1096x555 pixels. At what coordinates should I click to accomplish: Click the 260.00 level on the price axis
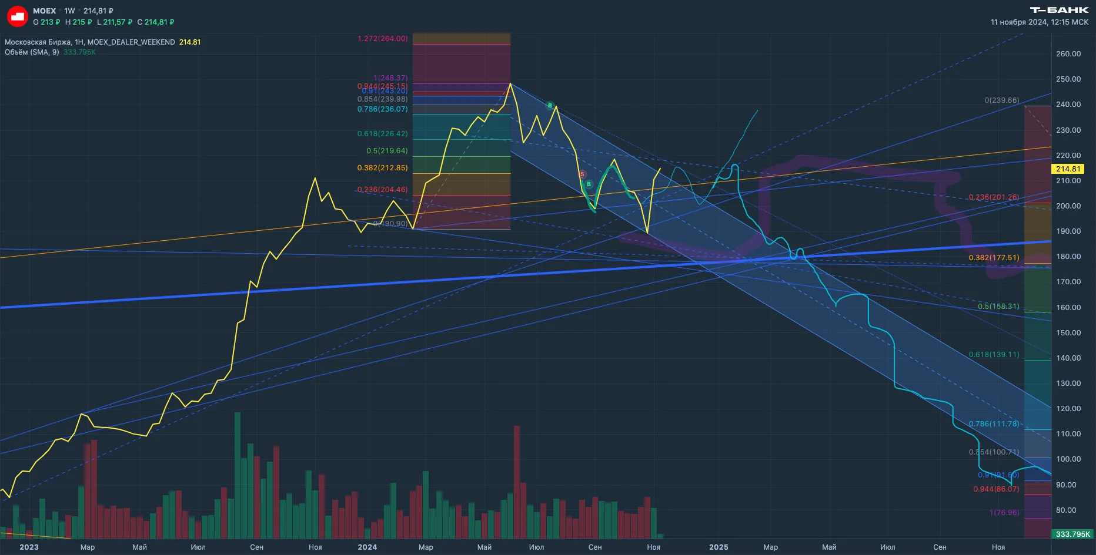click(1068, 54)
